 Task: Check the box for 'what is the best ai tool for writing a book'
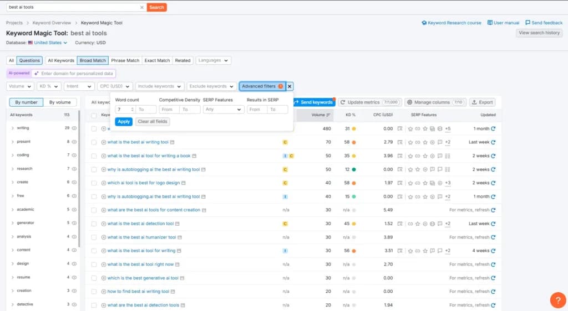point(94,156)
